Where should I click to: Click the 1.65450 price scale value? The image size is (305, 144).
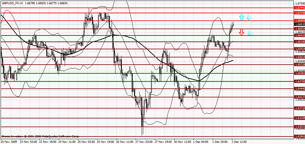pos(300,61)
